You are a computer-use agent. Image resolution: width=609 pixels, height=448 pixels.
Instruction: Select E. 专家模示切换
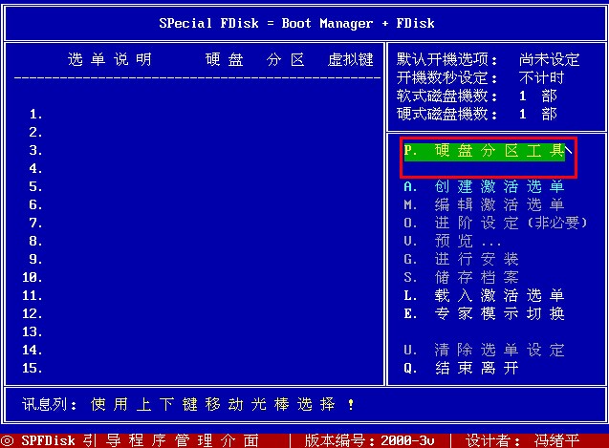coord(484,313)
